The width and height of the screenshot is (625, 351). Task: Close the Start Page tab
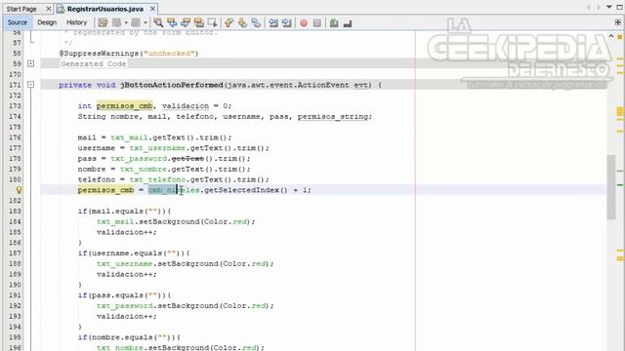click(48, 9)
